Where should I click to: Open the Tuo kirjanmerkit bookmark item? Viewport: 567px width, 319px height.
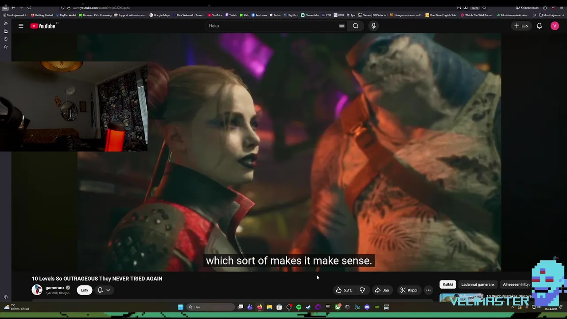16,15
